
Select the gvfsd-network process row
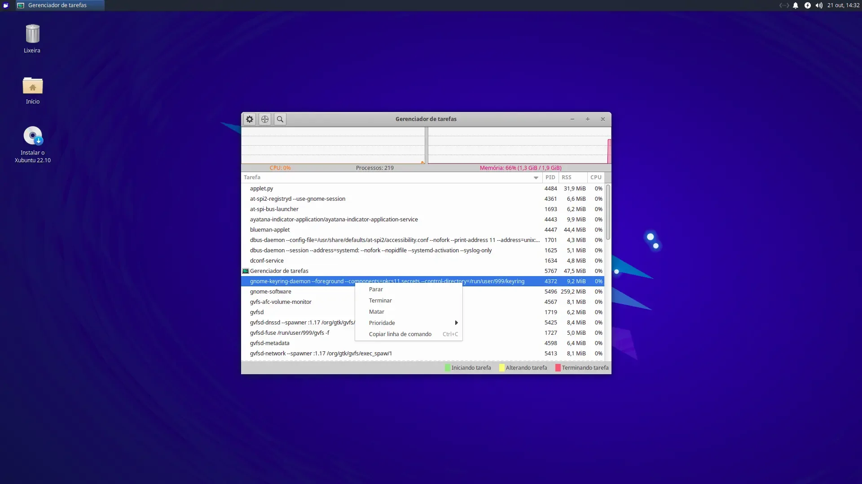point(422,354)
